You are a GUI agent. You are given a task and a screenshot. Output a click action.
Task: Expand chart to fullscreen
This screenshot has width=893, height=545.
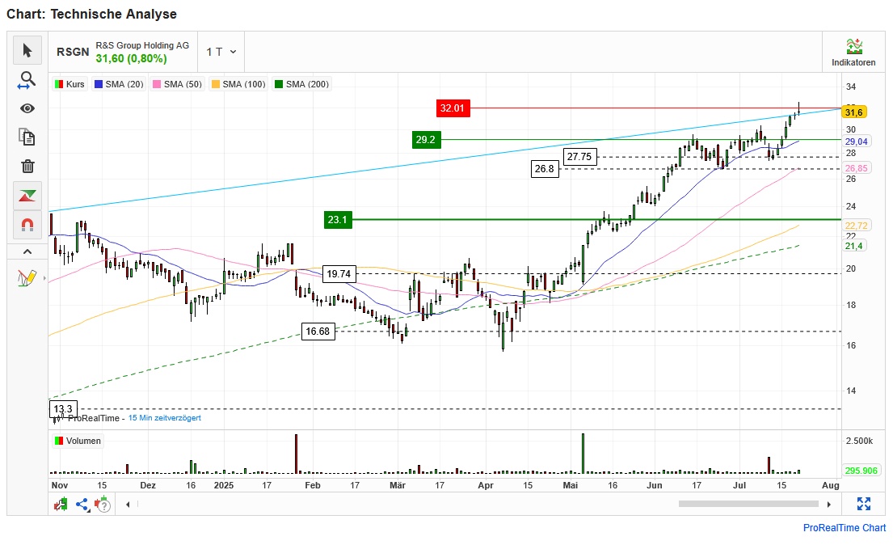tap(864, 504)
